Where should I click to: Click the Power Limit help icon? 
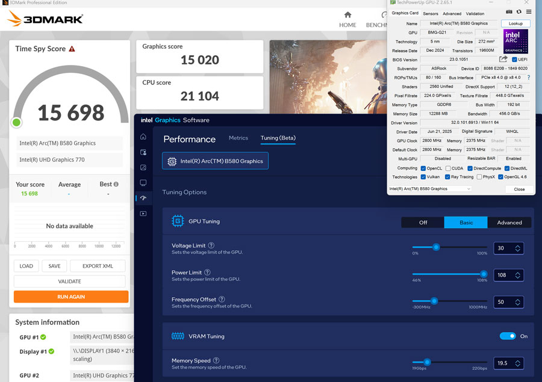click(207, 272)
